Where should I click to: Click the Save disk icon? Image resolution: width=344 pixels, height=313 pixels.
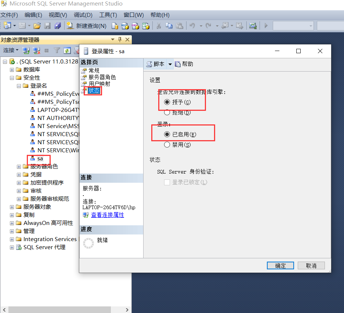[x=47, y=26]
